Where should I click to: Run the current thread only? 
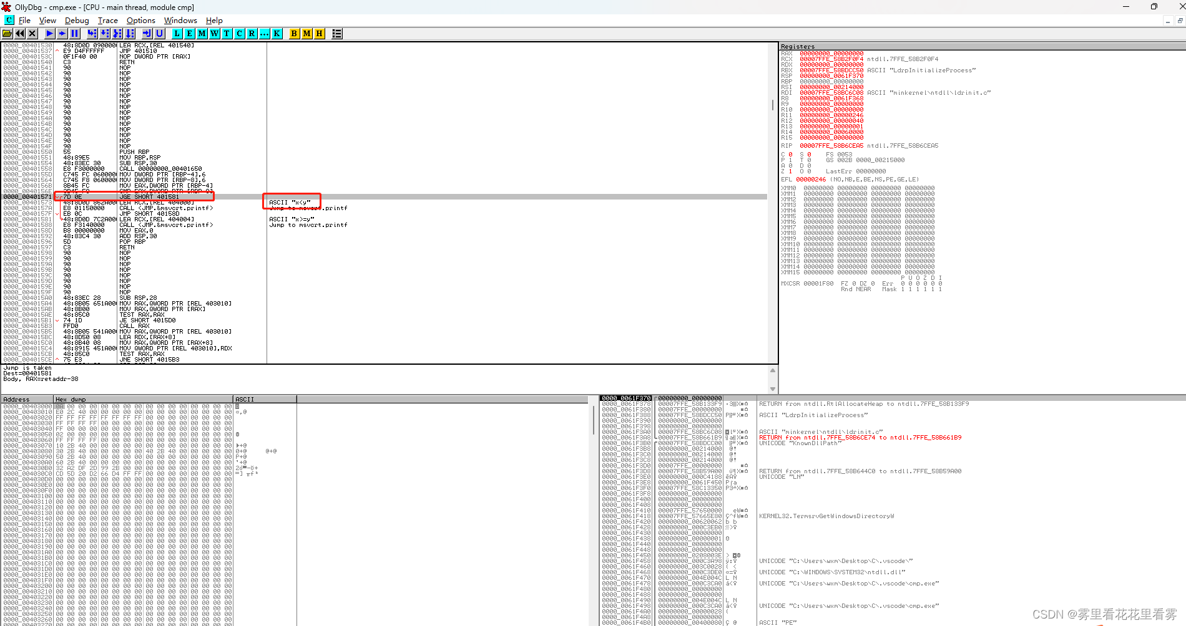point(62,34)
